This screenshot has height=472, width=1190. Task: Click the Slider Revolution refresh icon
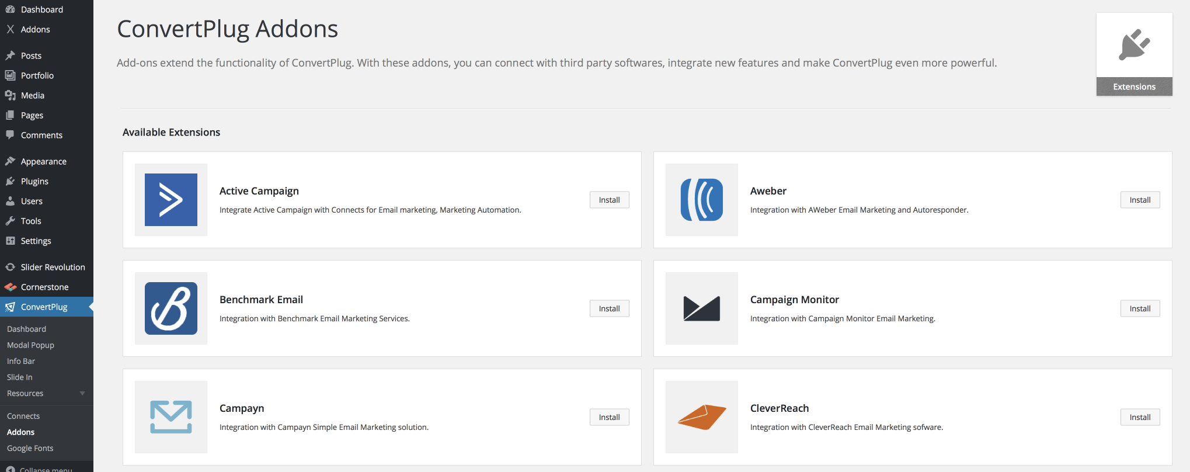pyautogui.click(x=10, y=267)
